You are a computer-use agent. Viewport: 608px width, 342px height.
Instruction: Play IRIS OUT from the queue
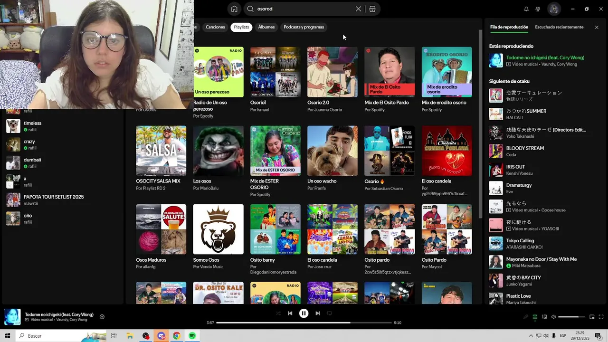pos(541,170)
